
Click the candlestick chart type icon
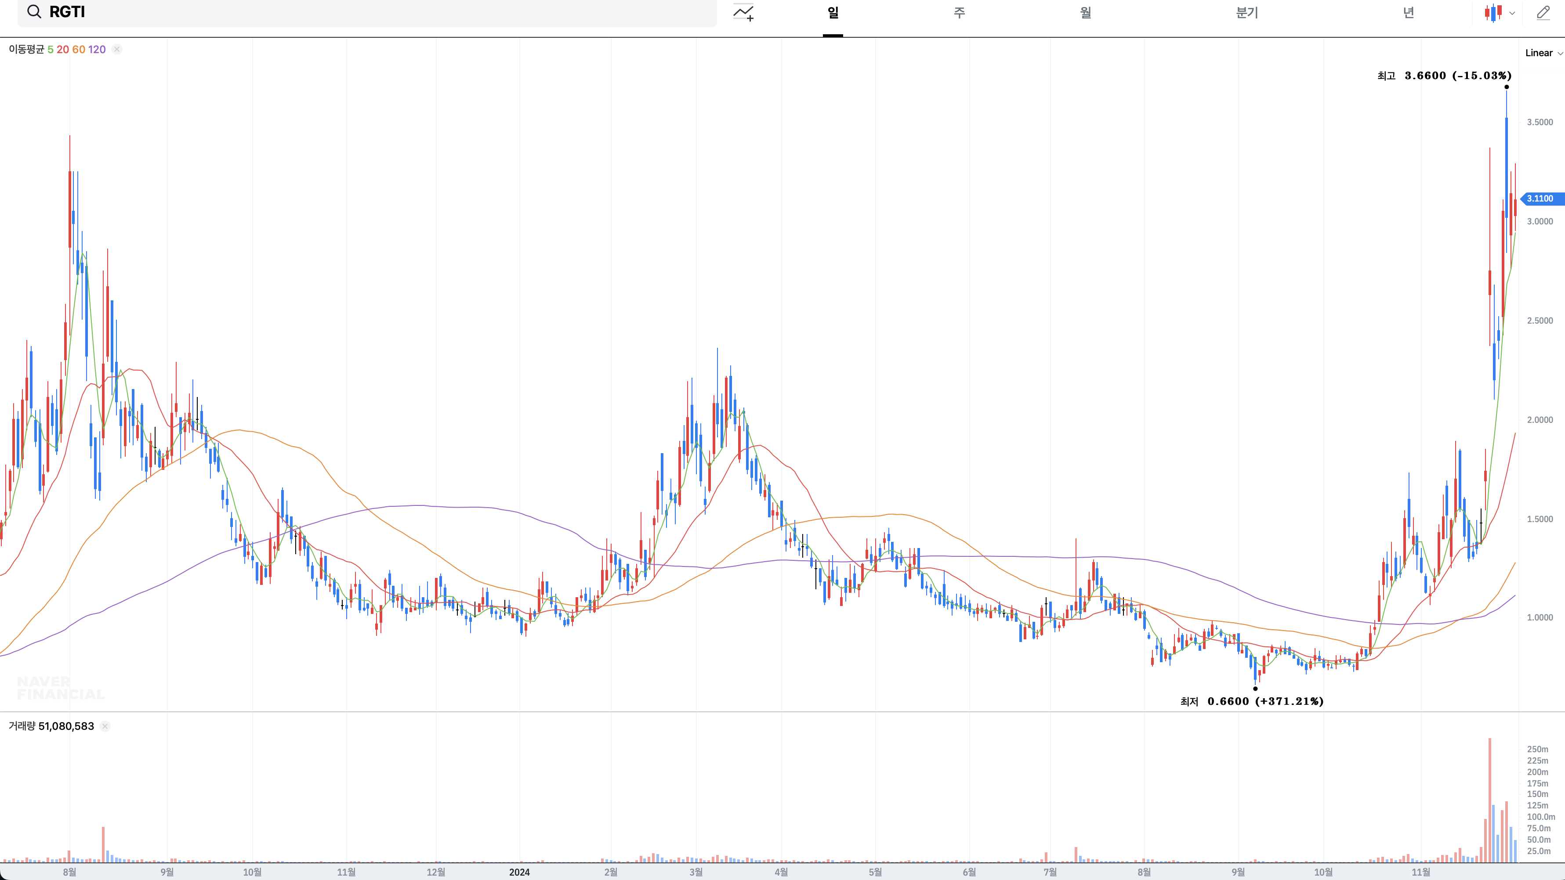[1493, 13]
